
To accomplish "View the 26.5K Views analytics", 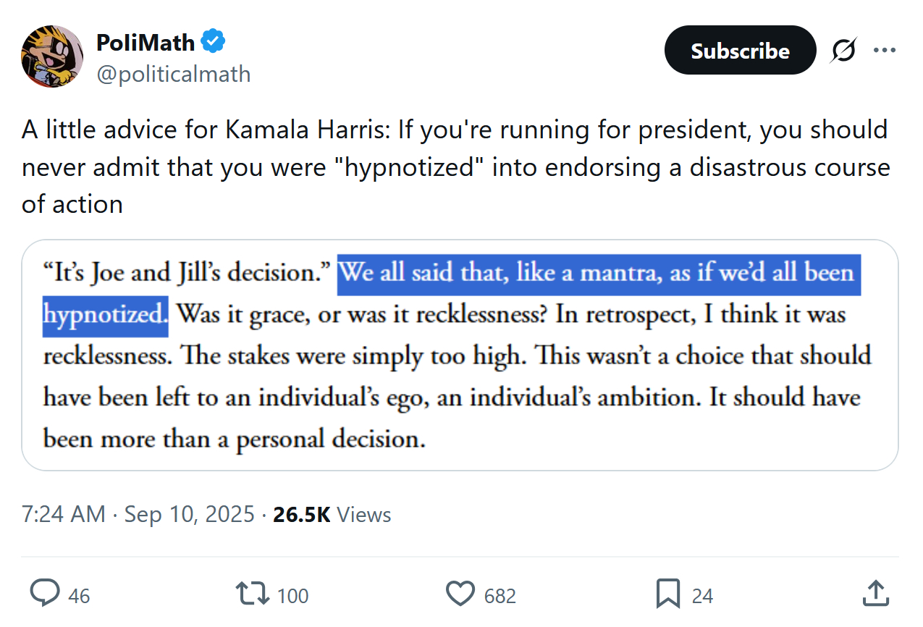I will click(x=332, y=515).
